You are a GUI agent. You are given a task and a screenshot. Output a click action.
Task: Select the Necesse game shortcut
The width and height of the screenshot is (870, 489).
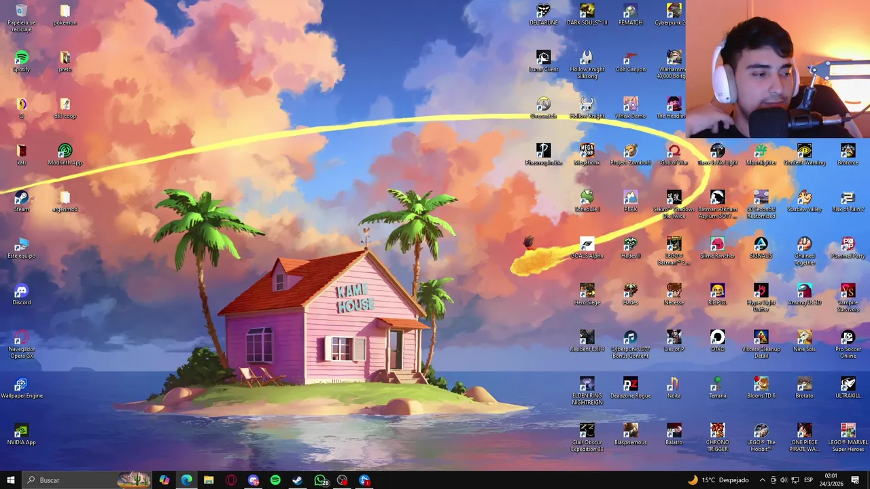674,295
